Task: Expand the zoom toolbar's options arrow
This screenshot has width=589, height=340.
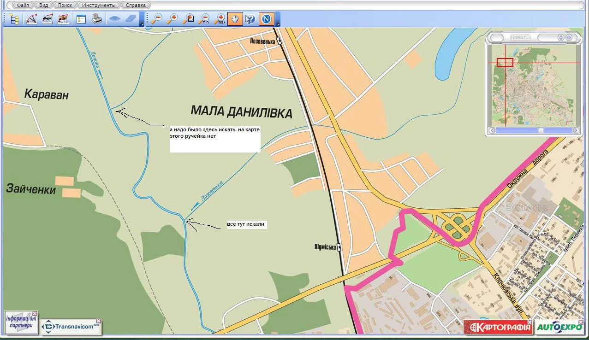Action: point(278,23)
